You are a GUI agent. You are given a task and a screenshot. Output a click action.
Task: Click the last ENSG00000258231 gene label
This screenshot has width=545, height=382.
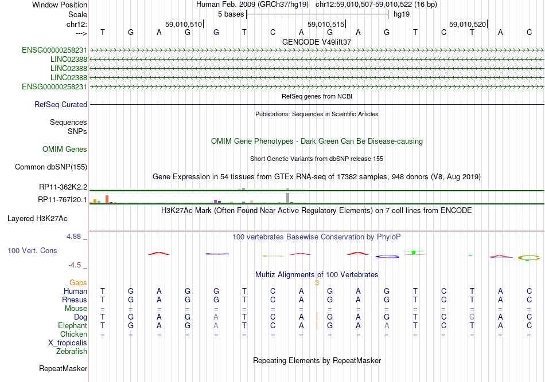pyautogui.click(x=54, y=86)
